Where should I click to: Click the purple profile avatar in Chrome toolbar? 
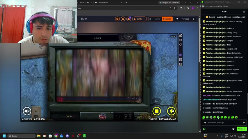[193, 8]
